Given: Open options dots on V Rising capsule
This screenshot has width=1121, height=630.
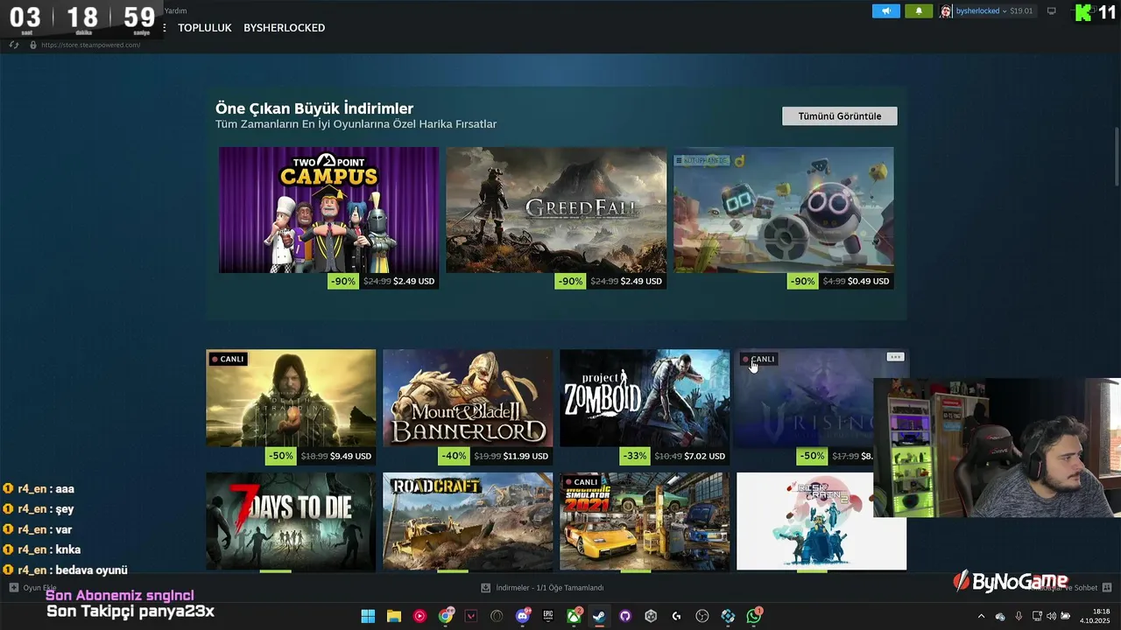Looking at the screenshot, I should point(895,357).
